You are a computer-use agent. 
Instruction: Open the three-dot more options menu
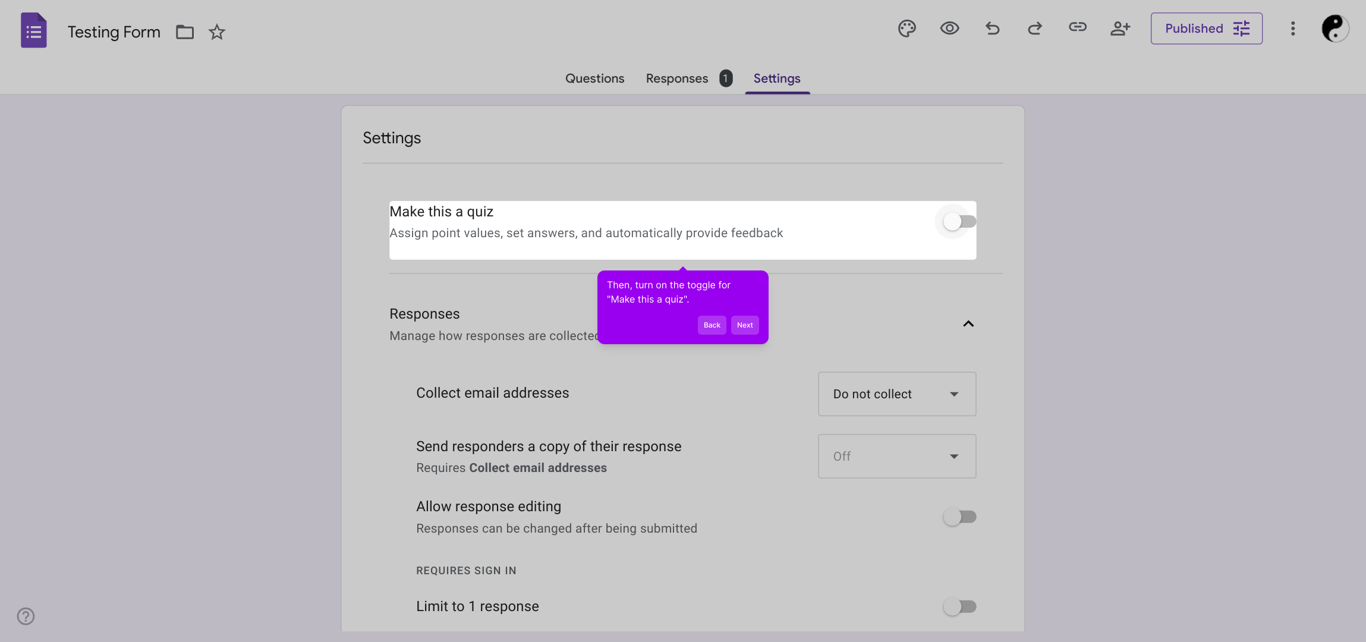1292,29
